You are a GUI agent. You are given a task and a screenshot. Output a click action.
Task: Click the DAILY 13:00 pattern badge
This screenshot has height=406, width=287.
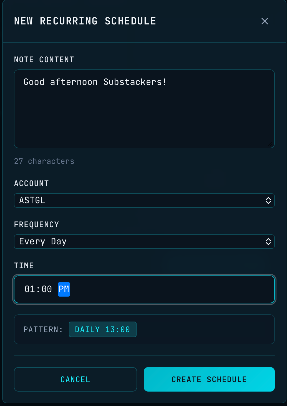tap(102, 329)
